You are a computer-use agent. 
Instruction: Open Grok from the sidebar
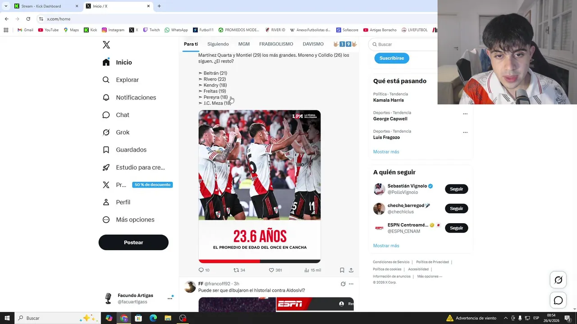click(x=116, y=132)
